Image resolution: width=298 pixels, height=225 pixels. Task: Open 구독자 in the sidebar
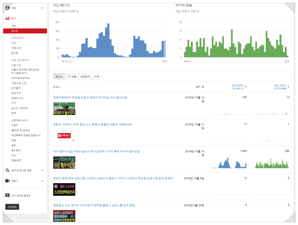pyautogui.click(x=15, y=125)
